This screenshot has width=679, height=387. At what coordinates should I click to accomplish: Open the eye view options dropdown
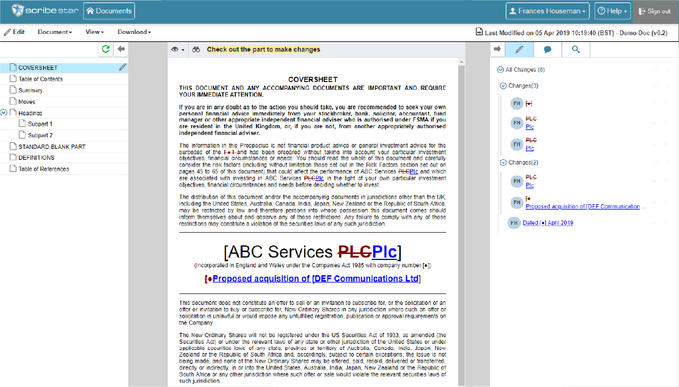(x=178, y=49)
